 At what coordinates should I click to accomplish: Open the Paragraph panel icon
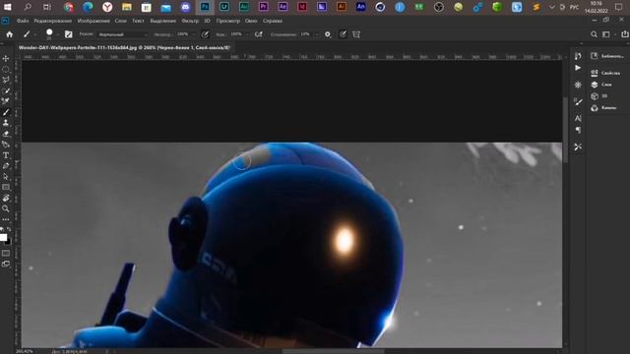tap(578, 130)
